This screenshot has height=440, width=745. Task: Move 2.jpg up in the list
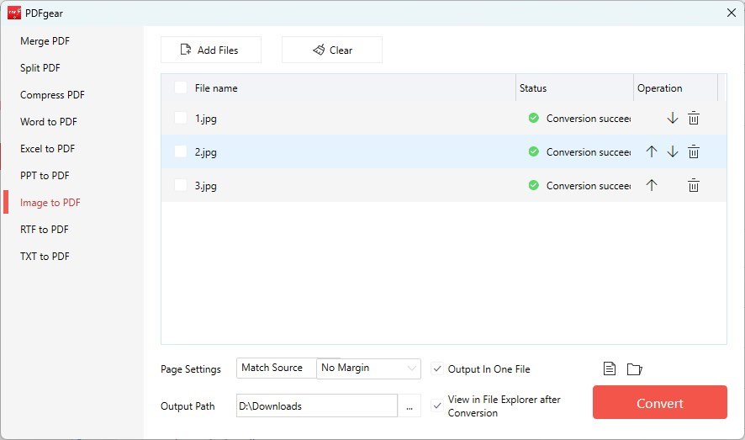(652, 151)
